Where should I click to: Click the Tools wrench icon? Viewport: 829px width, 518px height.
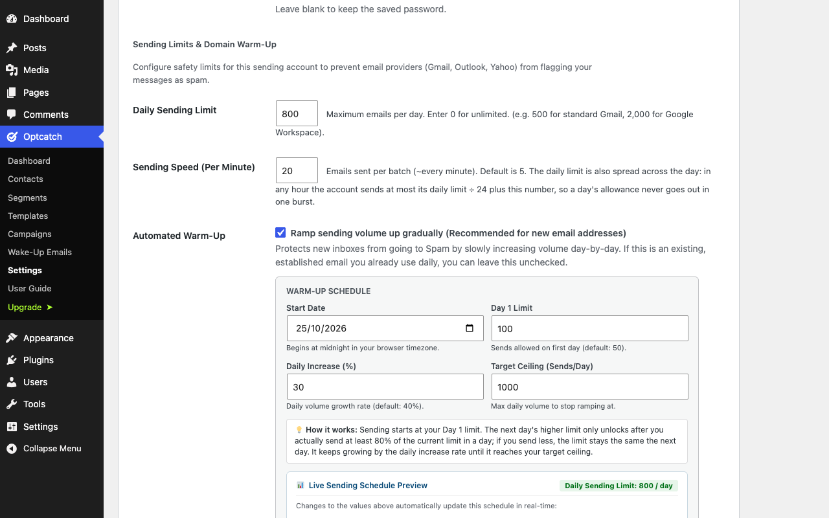(12, 404)
